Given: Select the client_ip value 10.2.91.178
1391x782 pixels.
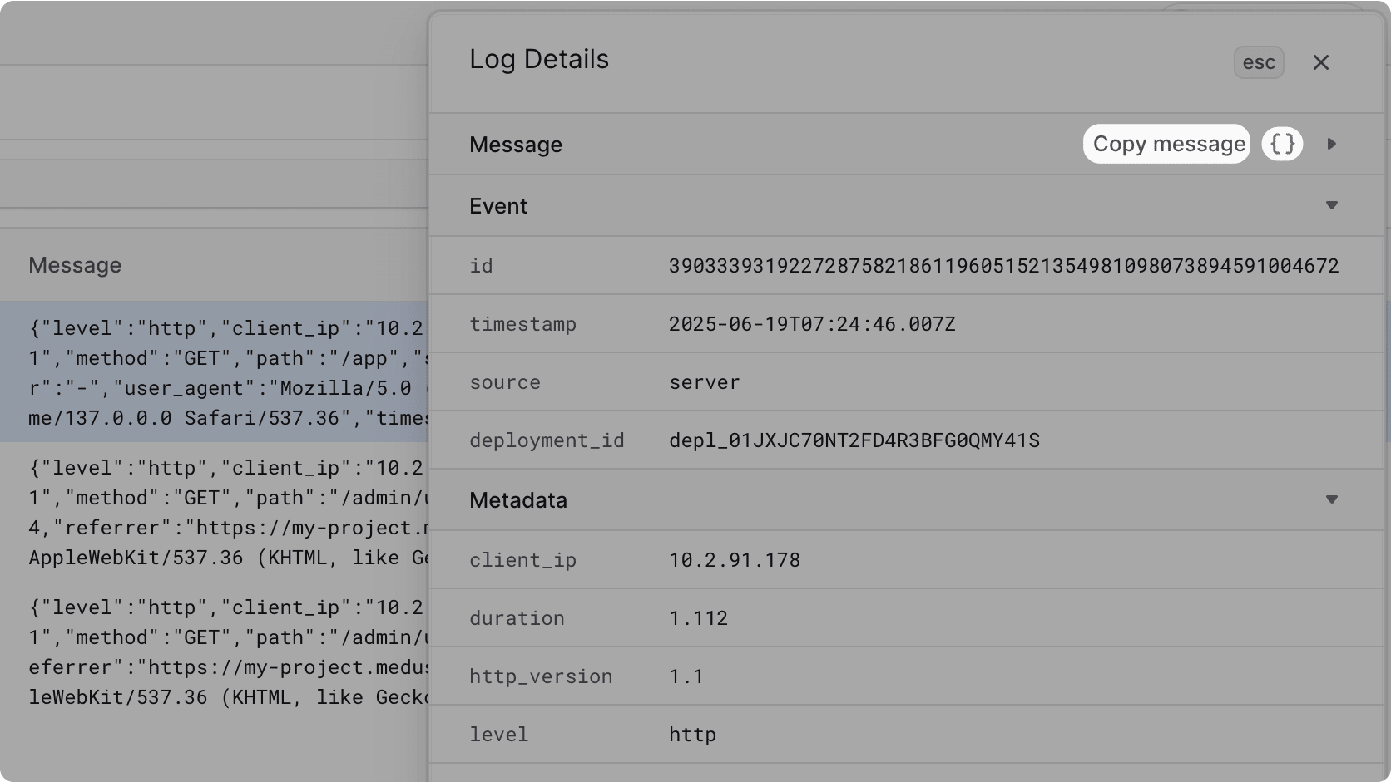Looking at the screenshot, I should tap(734, 559).
